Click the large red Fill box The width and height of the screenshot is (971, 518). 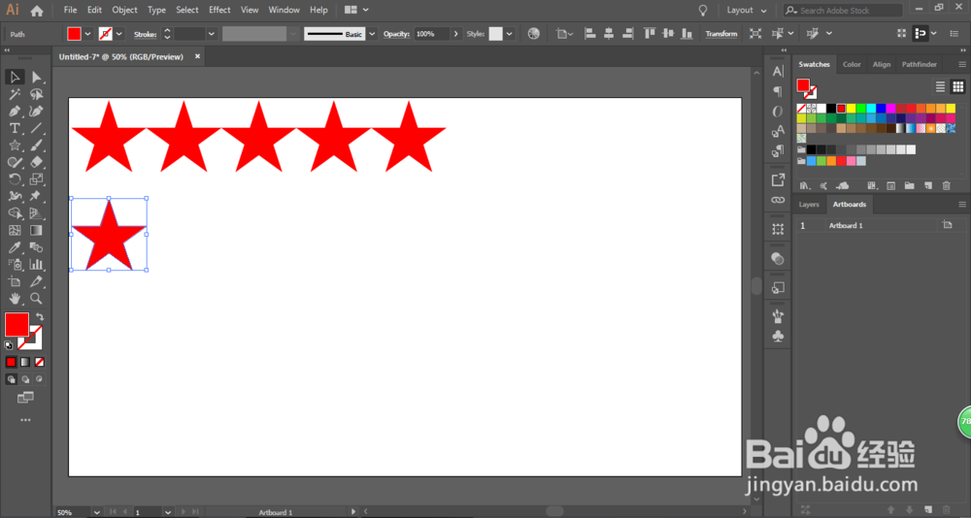(x=17, y=325)
